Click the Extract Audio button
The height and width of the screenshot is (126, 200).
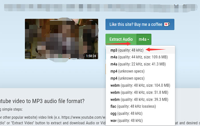coord(121,39)
